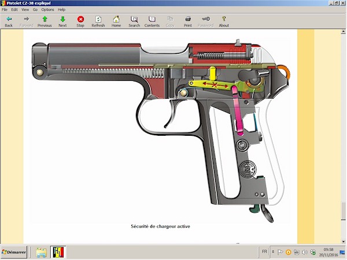Click the Action Center flag tray icon
The height and width of the screenshot is (260, 347).
click(280, 252)
